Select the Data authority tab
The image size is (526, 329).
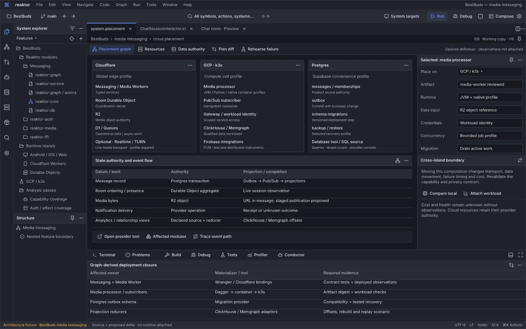click(188, 49)
